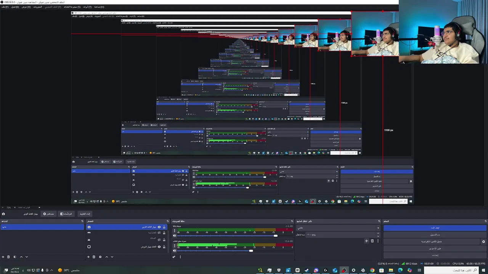Pop out the scene transitions dock
Viewport: 488px width, 274px height.
click(379, 221)
